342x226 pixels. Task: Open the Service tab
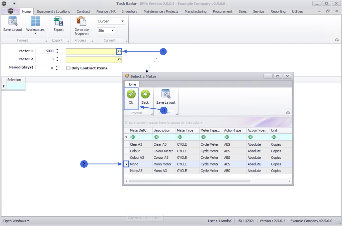(x=259, y=12)
